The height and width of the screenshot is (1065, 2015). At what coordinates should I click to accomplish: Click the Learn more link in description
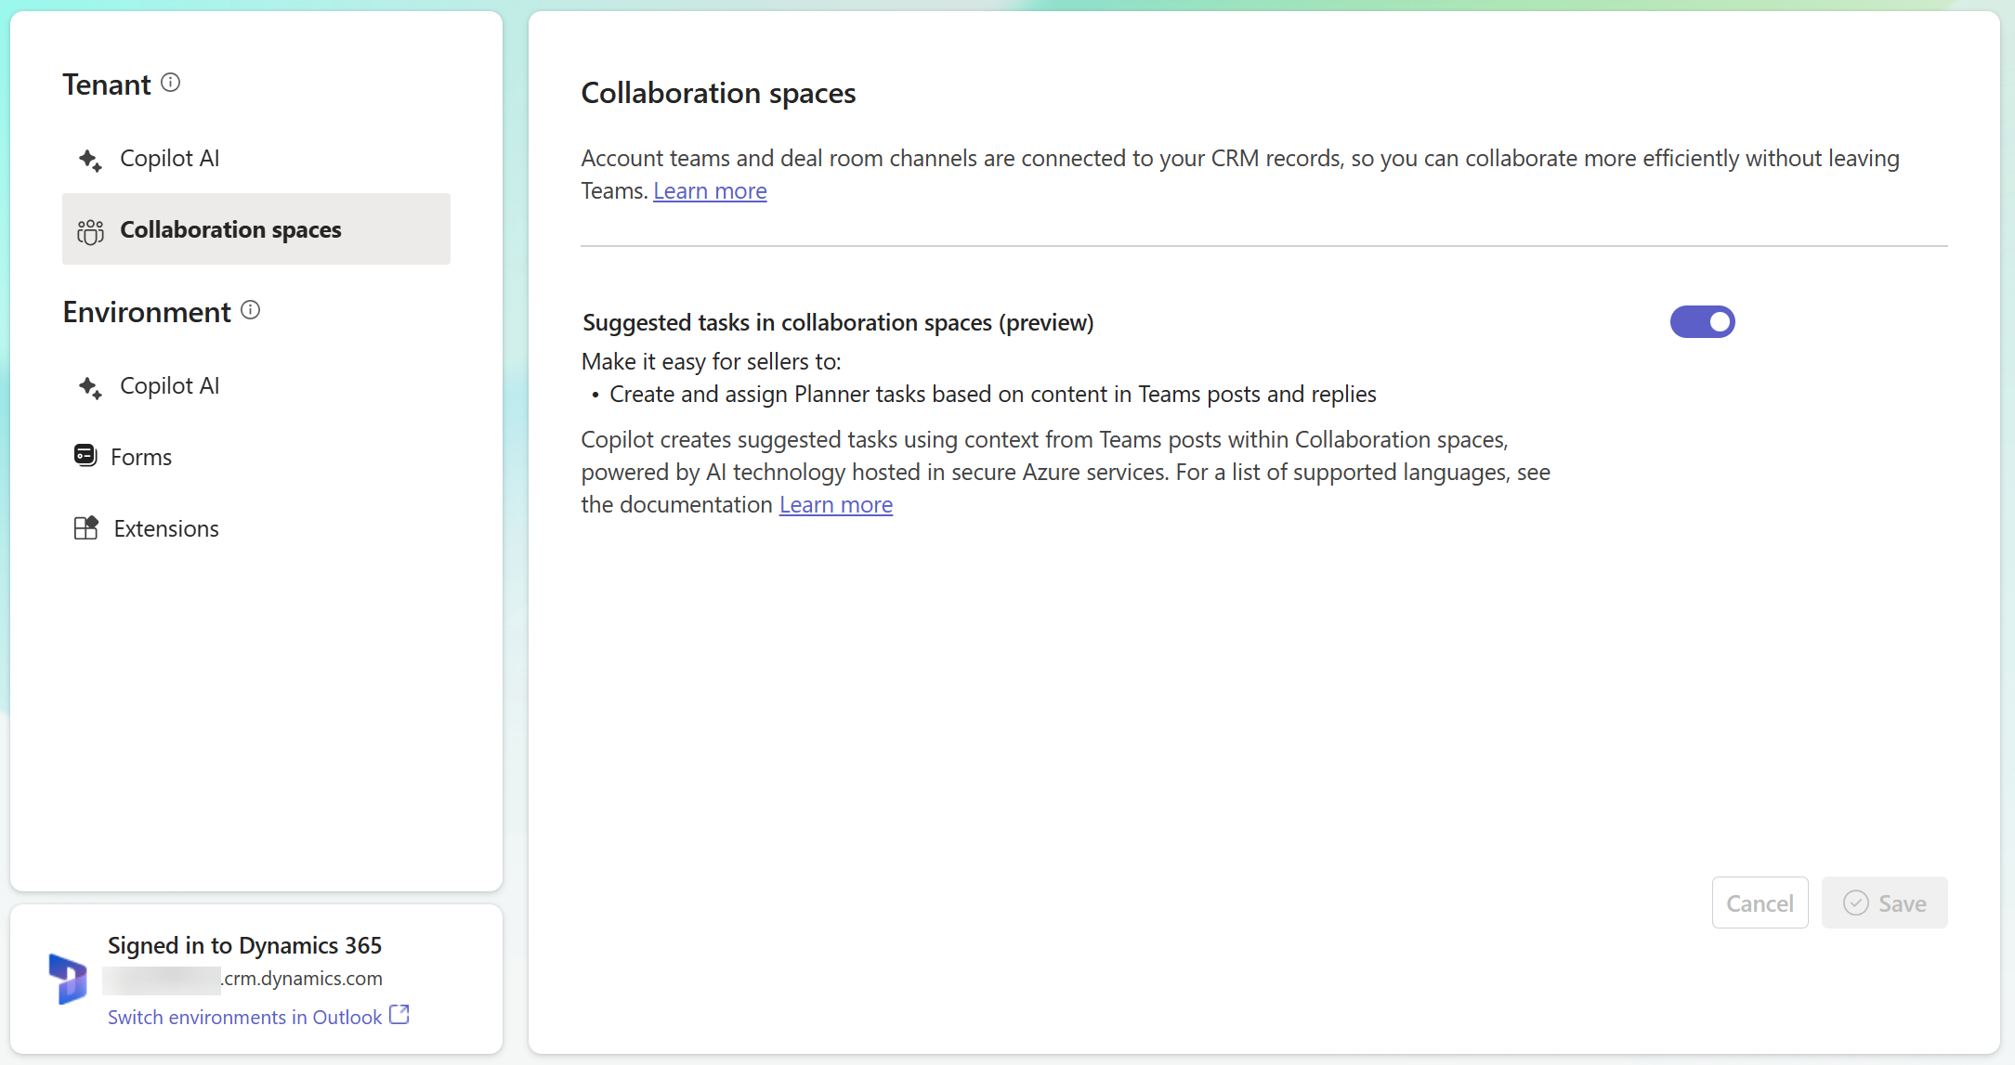point(709,190)
